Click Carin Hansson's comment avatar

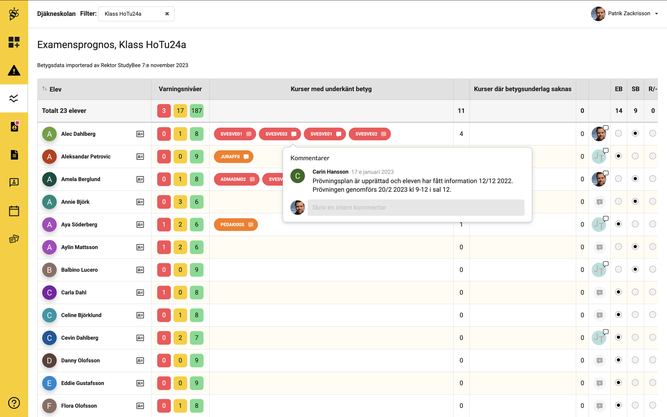point(297,176)
